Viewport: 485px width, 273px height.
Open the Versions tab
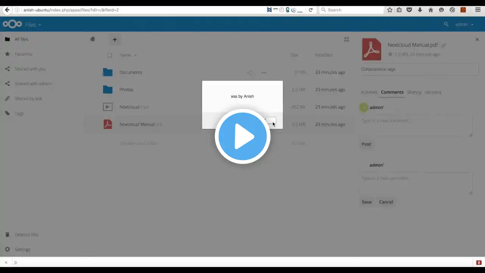click(433, 92)
